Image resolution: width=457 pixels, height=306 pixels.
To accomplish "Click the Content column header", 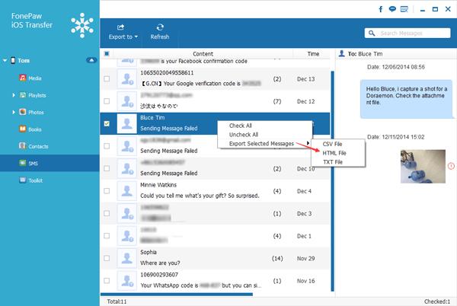I will pos(203,53).
